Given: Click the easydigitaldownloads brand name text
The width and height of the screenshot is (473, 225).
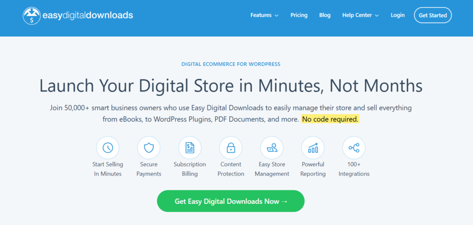Looking at the screenshot, I should click(x=89, y=15).
